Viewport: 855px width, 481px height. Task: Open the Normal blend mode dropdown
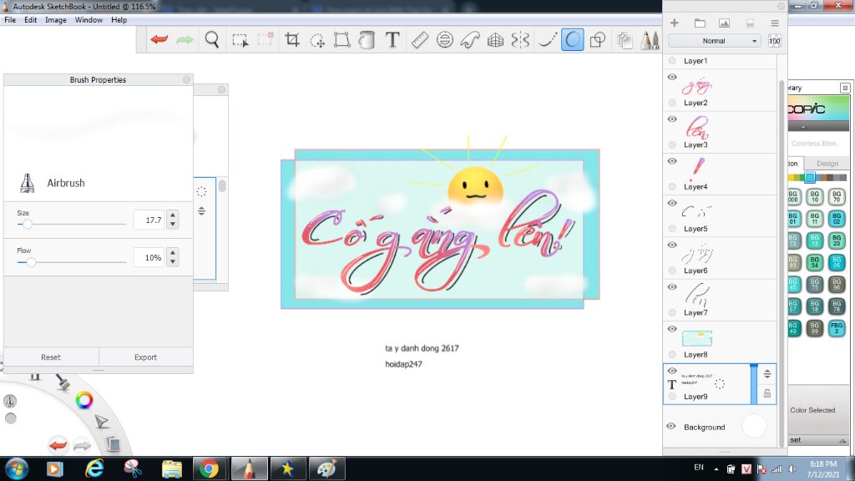(x=714, y=41)
